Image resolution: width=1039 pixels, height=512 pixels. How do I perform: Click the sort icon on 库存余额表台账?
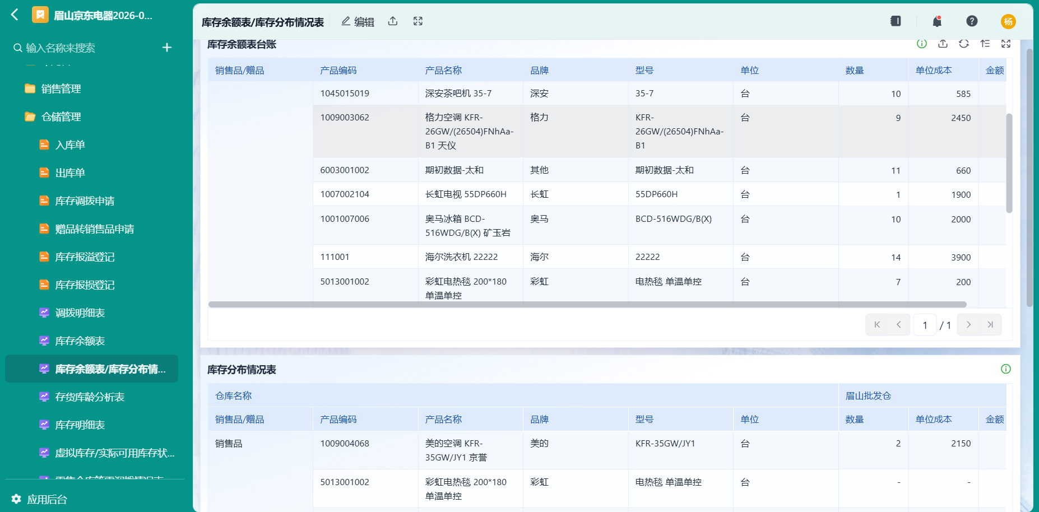click(x=985, y=44)
